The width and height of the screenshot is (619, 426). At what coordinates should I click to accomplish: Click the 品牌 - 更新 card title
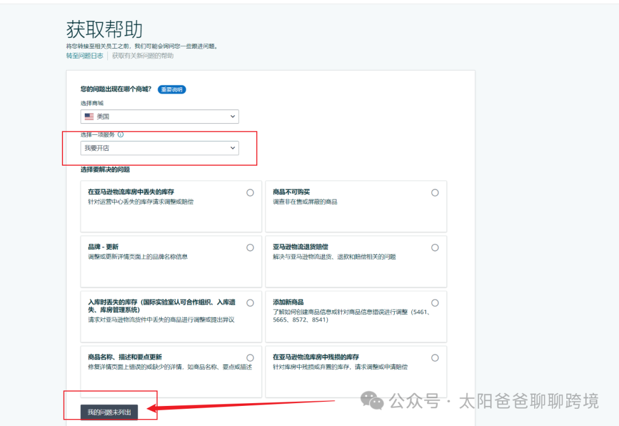(103, 247)
